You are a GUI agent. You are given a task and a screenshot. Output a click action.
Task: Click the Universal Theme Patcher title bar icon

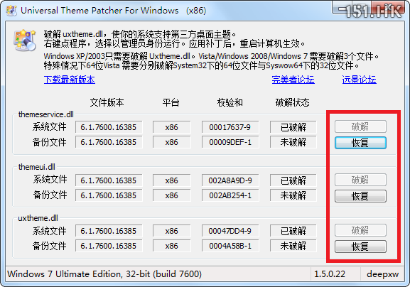(11, 11)
